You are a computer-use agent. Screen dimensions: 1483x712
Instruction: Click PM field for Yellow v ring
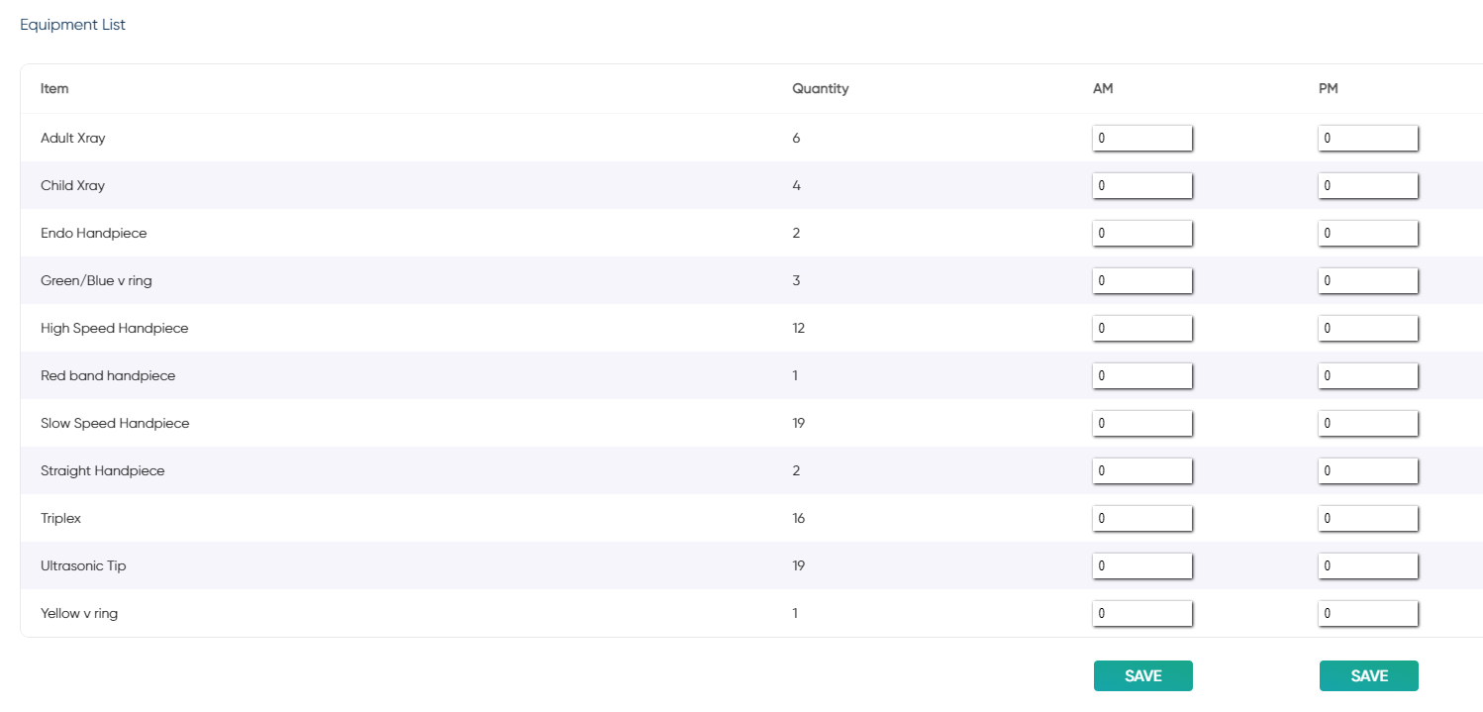pyautogui.click(x=1368, y=614)
